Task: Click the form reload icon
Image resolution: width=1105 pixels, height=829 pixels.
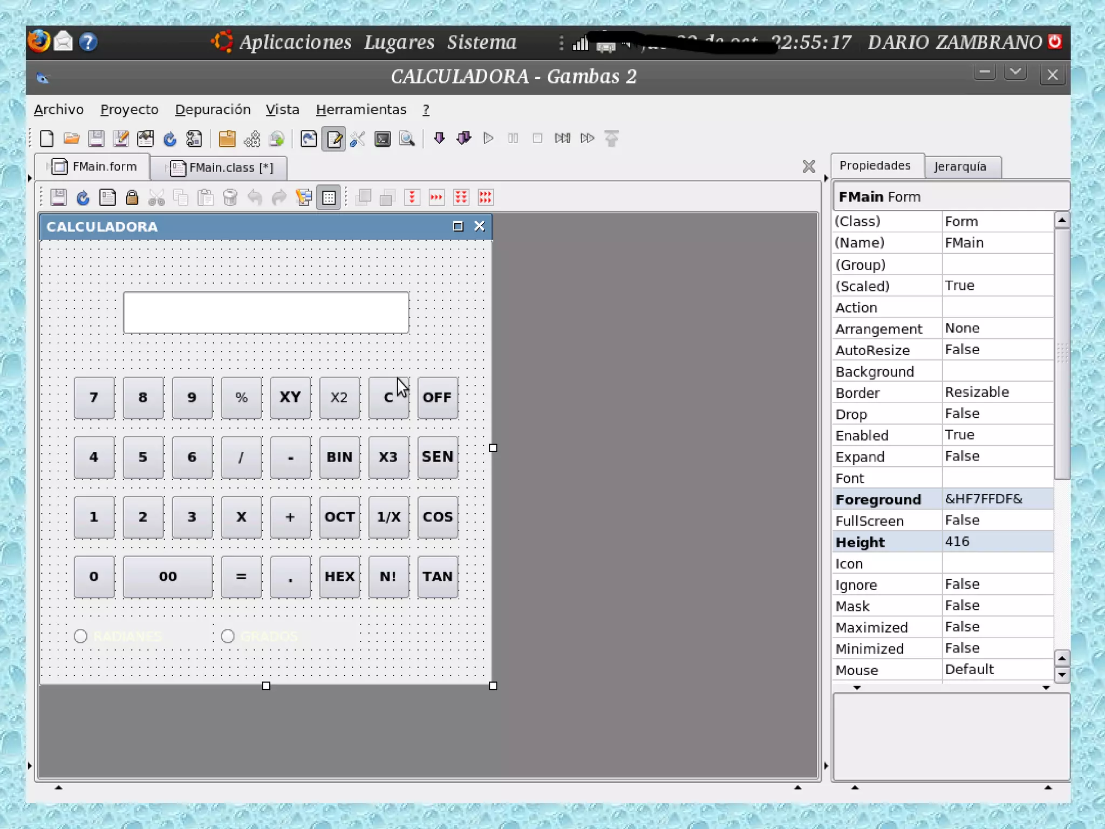Action: (x=83, y=198)
